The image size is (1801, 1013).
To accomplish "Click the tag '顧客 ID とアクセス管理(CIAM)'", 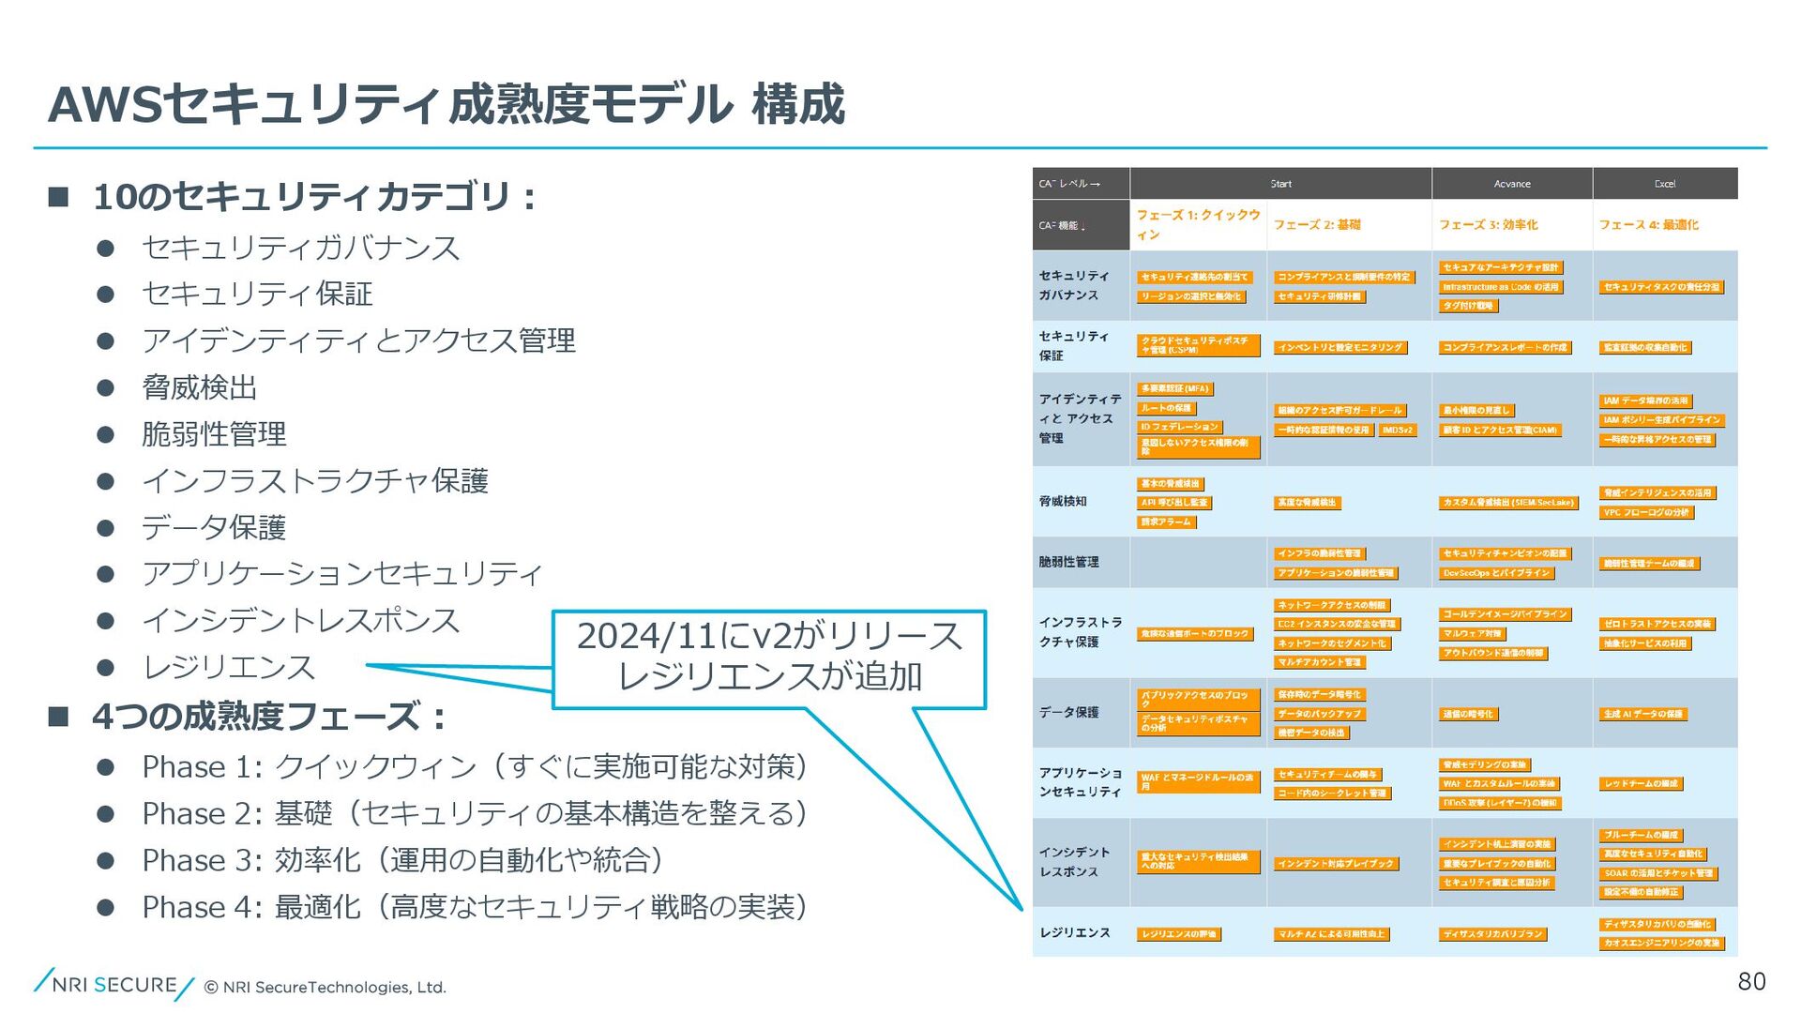I will (x=1500, y=431).
